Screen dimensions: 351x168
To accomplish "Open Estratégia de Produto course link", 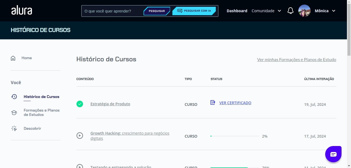I will point(110,104).
